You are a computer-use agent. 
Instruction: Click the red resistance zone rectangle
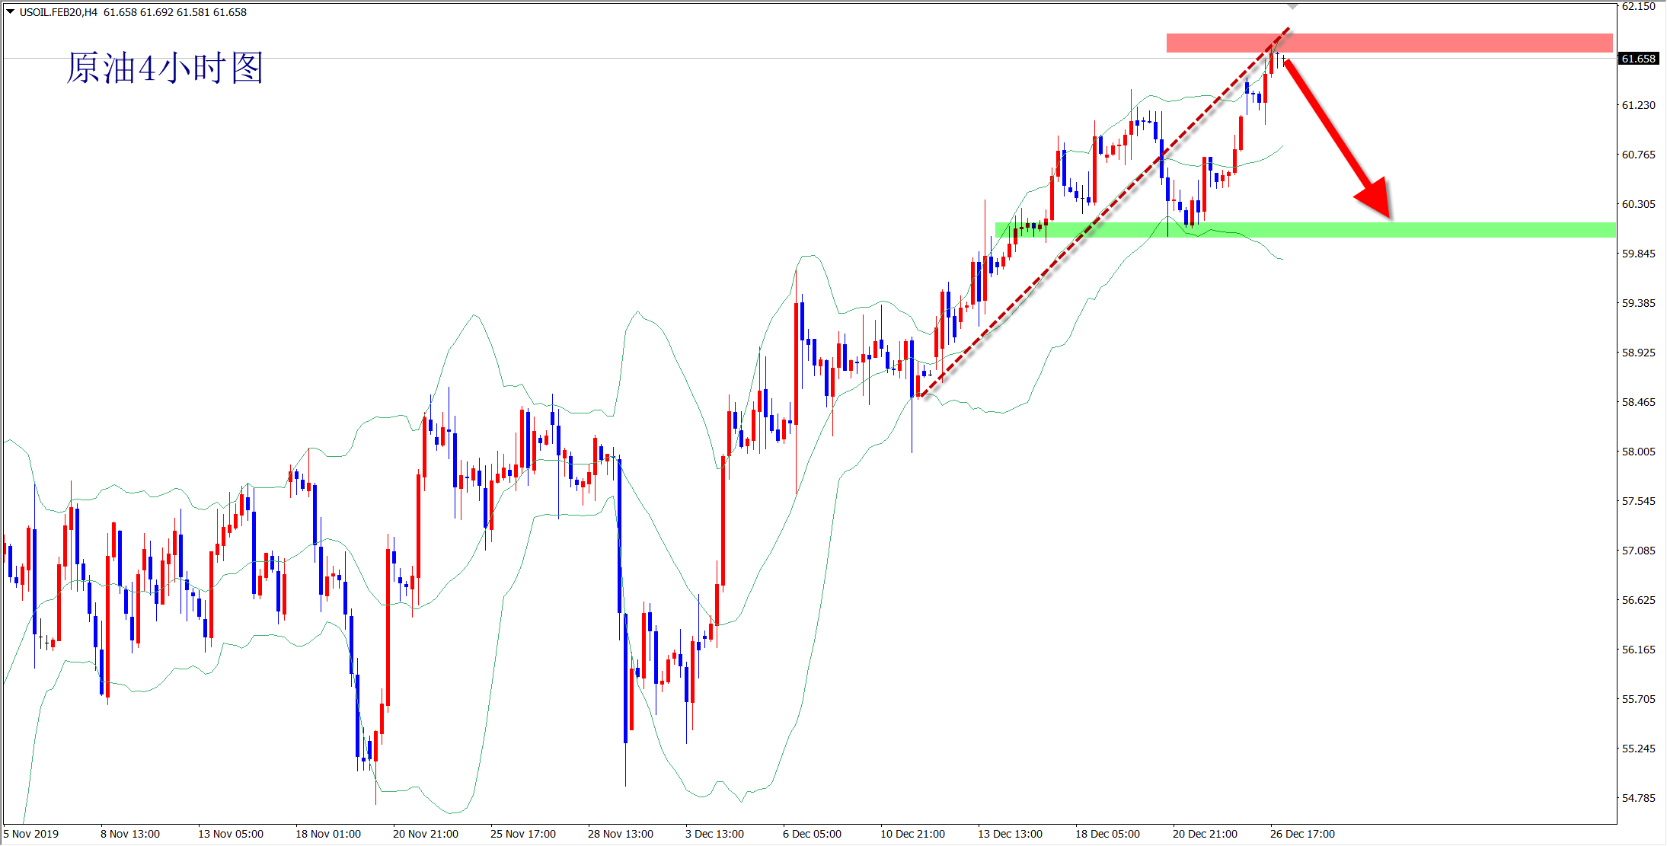point(1447,43)
